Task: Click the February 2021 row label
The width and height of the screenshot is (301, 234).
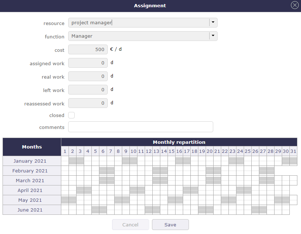Action: coord(32,171)
